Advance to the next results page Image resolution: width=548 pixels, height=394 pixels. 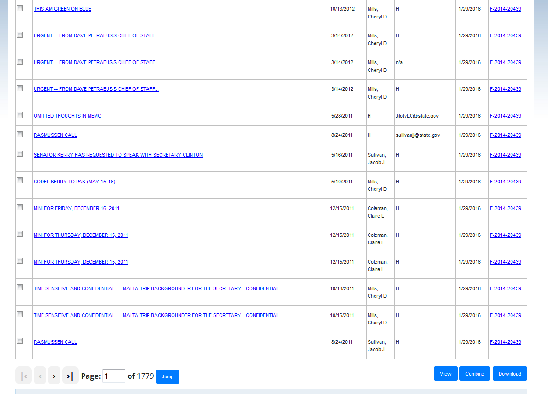coord(54,376)
